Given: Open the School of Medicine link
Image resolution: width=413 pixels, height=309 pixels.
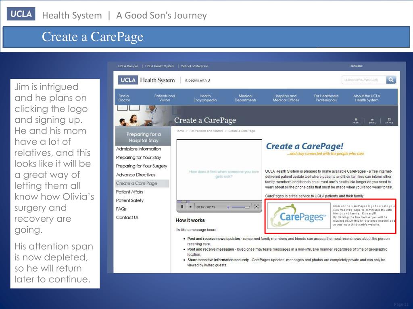Looking at the screenshot, I should tap(195, 66).
